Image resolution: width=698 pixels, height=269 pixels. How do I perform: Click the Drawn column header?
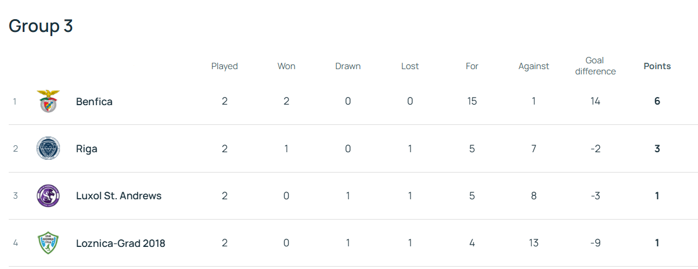tap(348, 66)
